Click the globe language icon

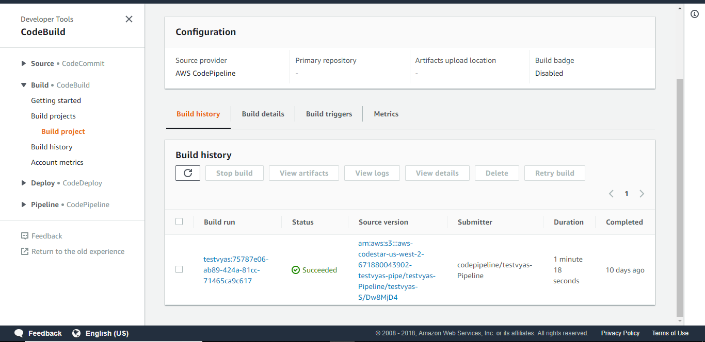tap(76, 333)
